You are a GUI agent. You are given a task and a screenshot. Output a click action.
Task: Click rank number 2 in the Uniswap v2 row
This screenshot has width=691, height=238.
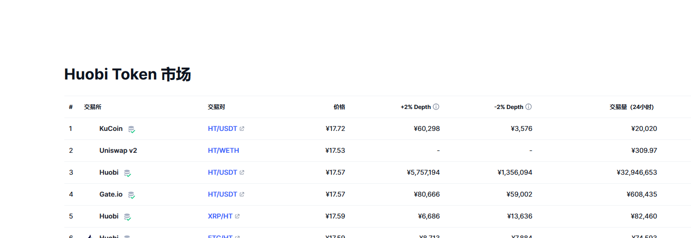(71, 150)
